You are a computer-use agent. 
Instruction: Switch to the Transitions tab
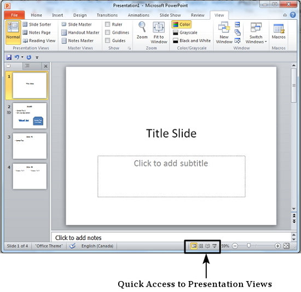point(107,15)
